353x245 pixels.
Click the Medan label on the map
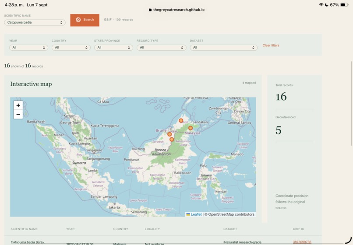(x=59, y=135)
